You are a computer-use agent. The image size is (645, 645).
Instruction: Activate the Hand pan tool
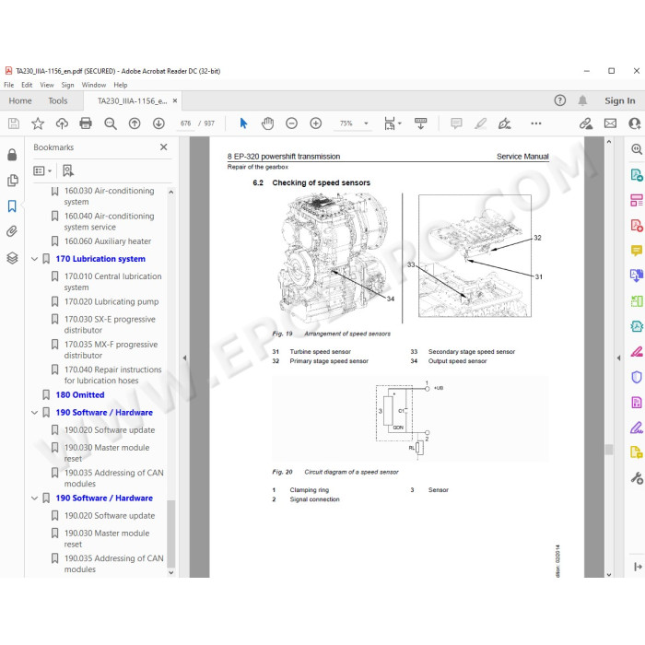coord(267,123)
